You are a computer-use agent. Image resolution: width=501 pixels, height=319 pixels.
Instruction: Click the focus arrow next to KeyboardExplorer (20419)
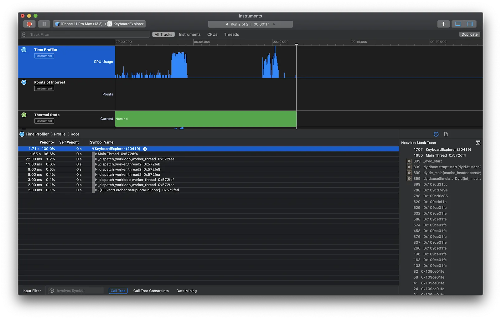tap(145, 149)
